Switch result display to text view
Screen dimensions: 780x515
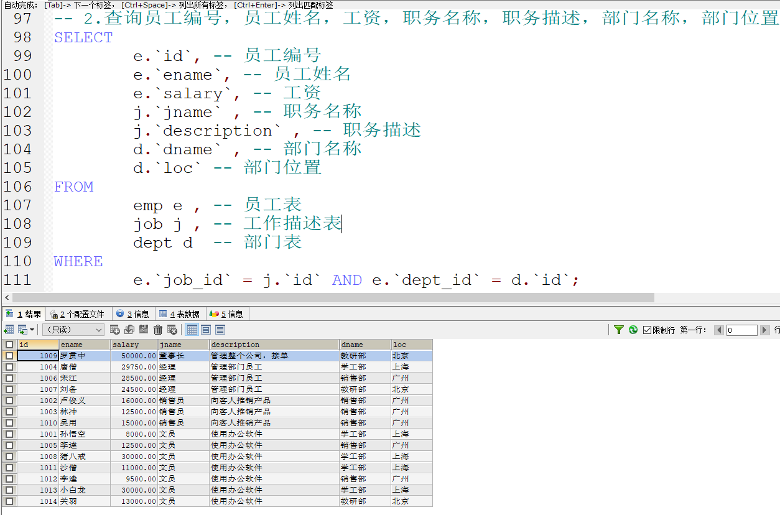219,329
